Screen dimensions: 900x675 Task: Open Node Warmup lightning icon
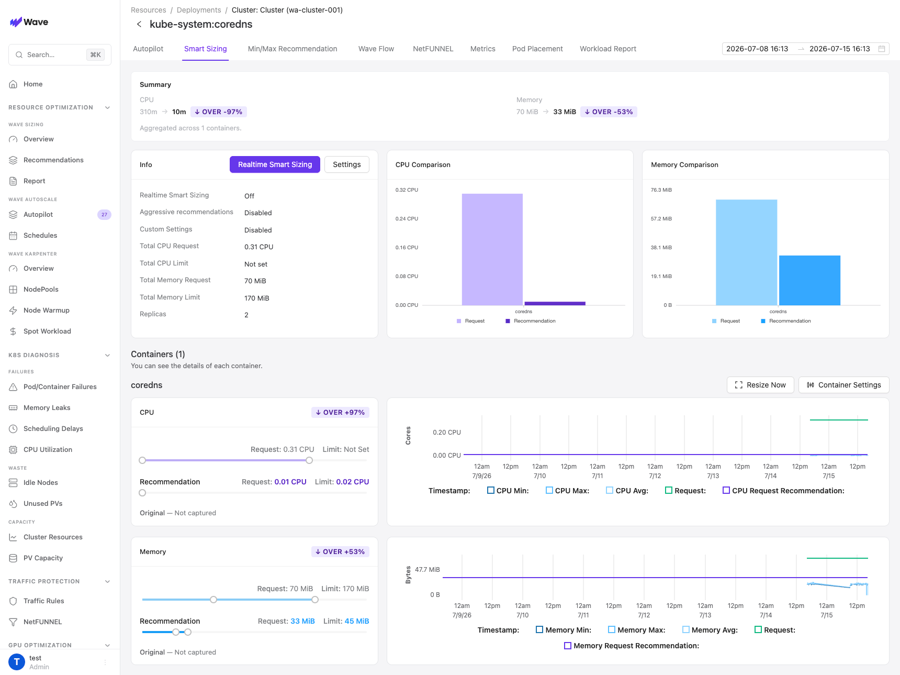pyautogui.click(x=13, y=311)
